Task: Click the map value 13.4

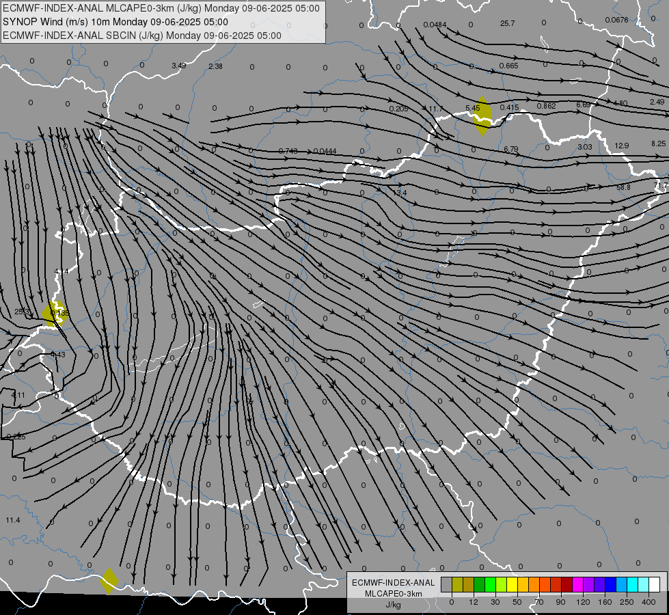Action: point(400,193)
